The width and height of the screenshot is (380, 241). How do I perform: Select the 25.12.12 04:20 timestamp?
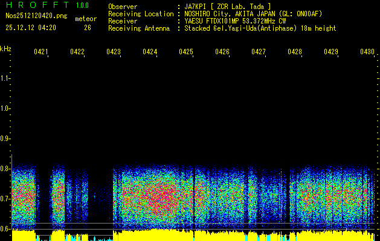[x=31, y=28]
